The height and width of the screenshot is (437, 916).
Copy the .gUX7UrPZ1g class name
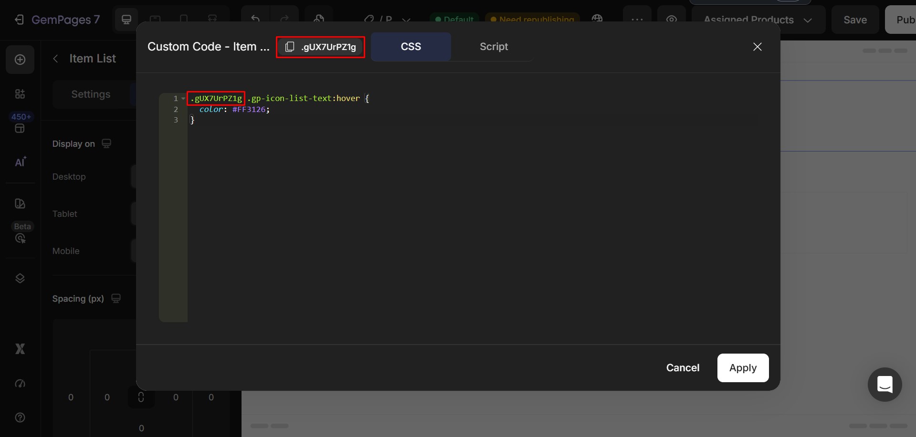point(321,47)
